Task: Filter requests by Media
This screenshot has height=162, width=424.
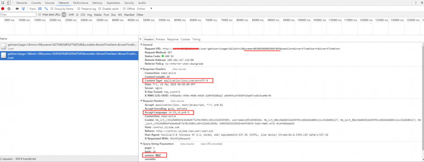Action: [x=98, y=14]
